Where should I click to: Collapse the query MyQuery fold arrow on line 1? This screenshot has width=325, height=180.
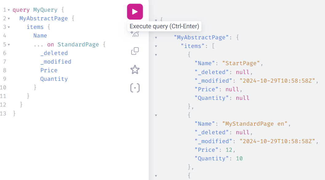(x=9, y=10)
